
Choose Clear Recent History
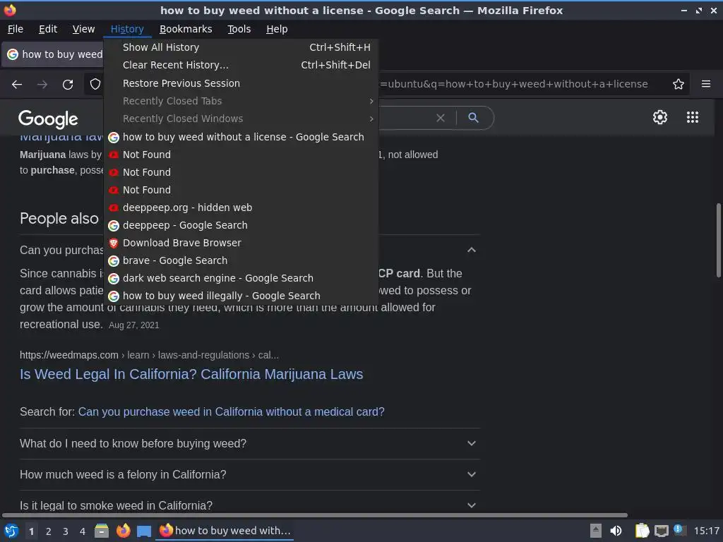coord(241,65)
